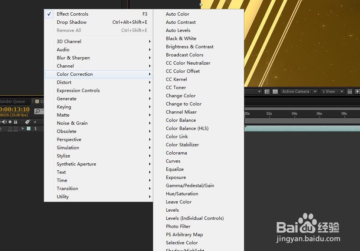Viewport: 360px width, 251px height.
Task: Open the 3D Channel submenu
Action: coord(99,42)
